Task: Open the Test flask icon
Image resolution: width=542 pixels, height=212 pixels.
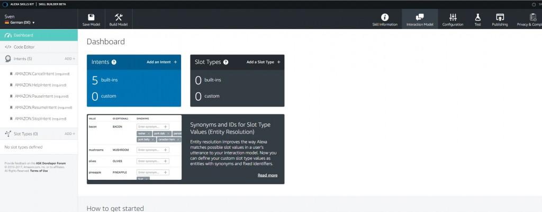Action: pos(477,17)
